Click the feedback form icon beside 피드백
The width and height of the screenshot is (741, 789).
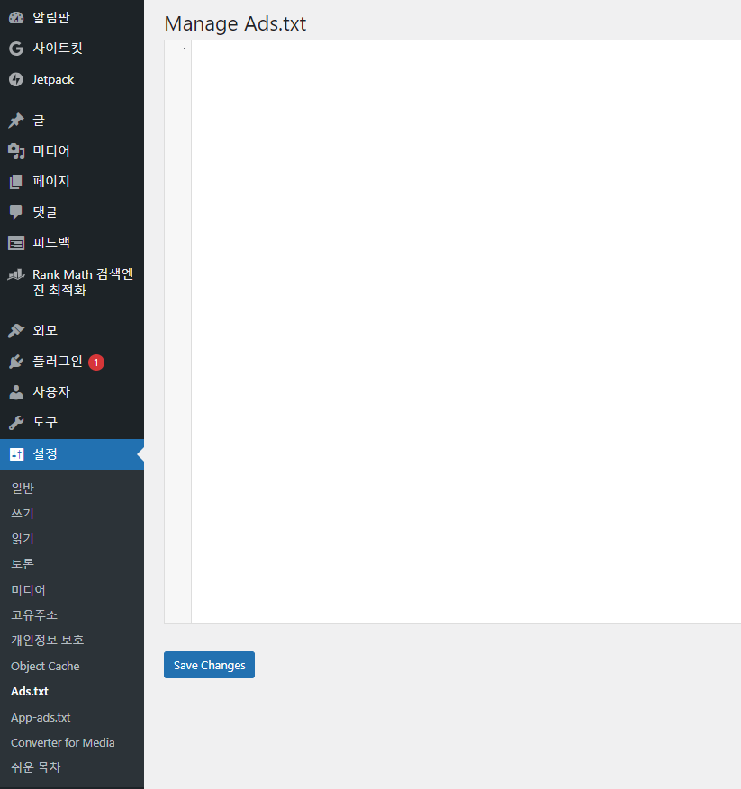pyautogui.click(x=16, y=243)
